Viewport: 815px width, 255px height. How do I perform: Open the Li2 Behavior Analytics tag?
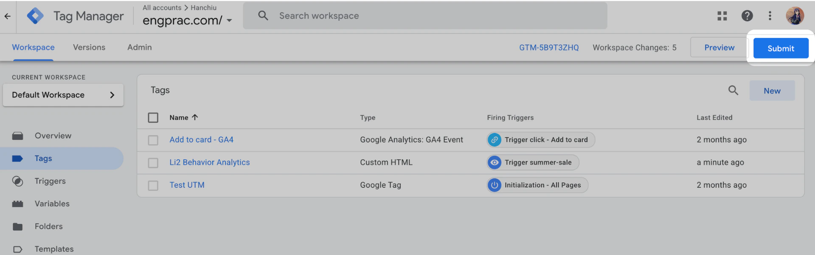coord(210,162)
